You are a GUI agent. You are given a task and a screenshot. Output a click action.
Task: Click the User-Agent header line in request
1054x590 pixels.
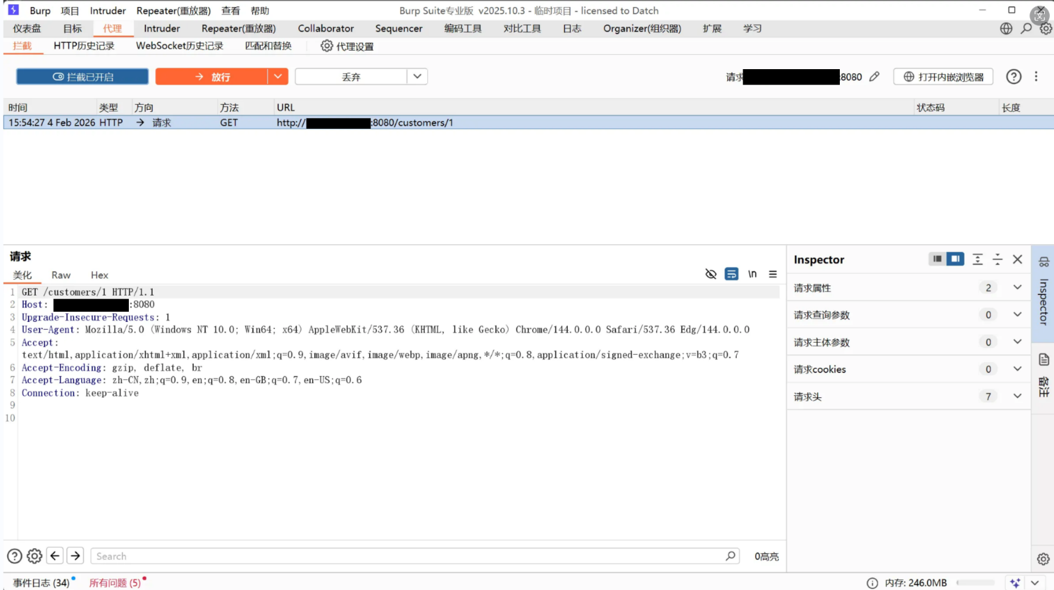click(385, 330)
